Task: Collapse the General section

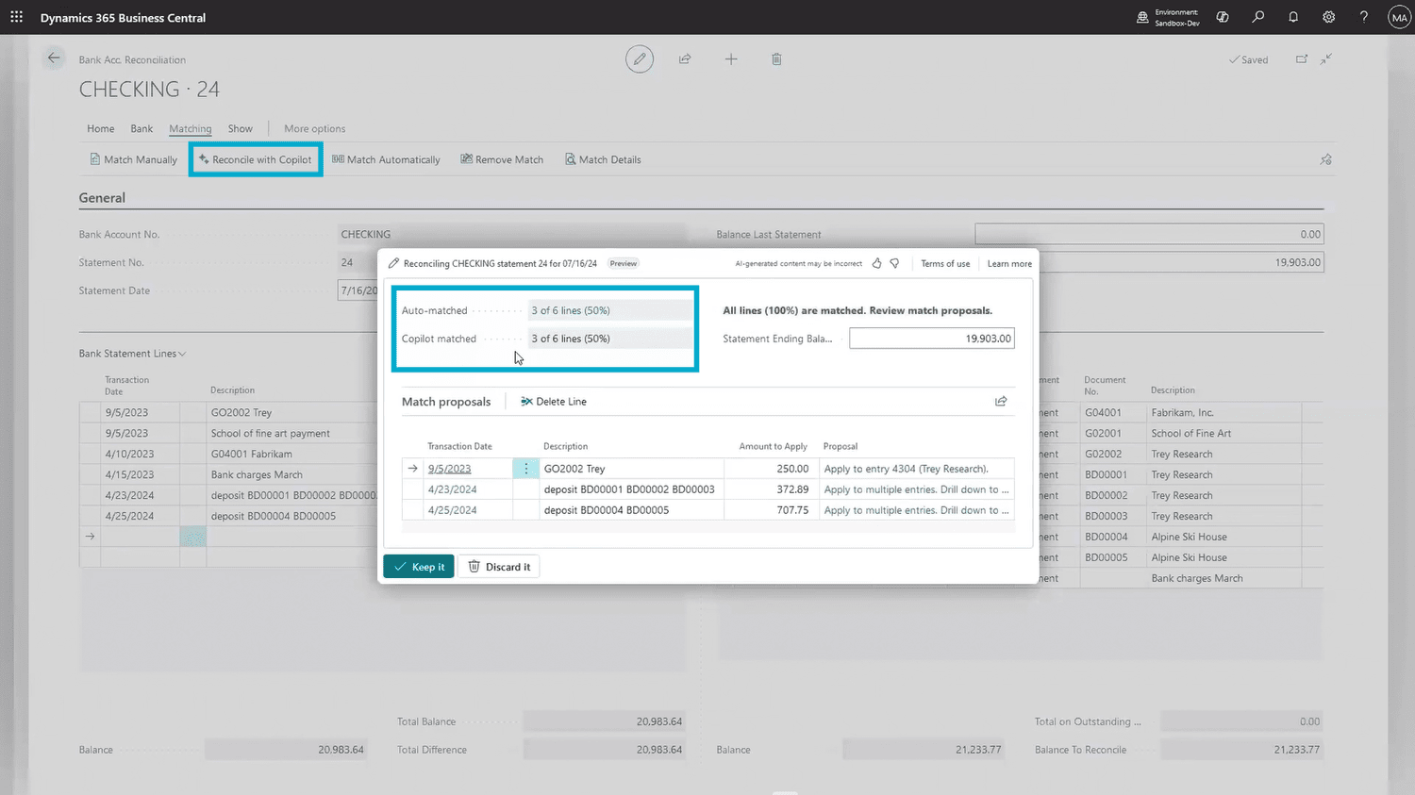Action: click(101, 198)
